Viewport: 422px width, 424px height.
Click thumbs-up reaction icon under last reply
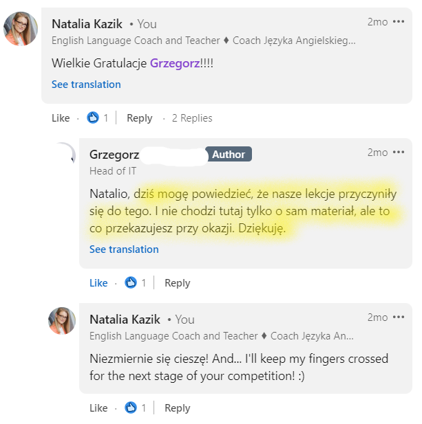(x=131, y=408)
